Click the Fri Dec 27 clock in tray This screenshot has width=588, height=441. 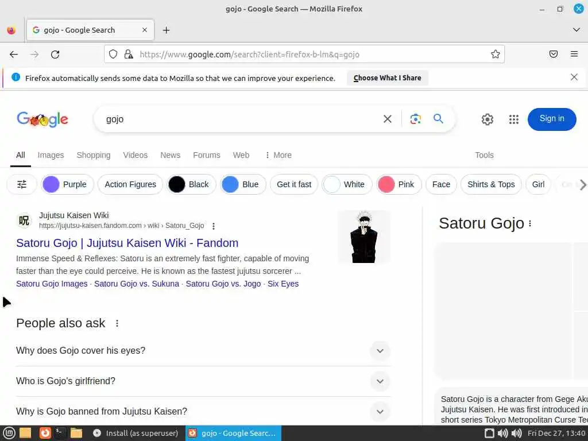pyautogui.click(x=556, y=433)
